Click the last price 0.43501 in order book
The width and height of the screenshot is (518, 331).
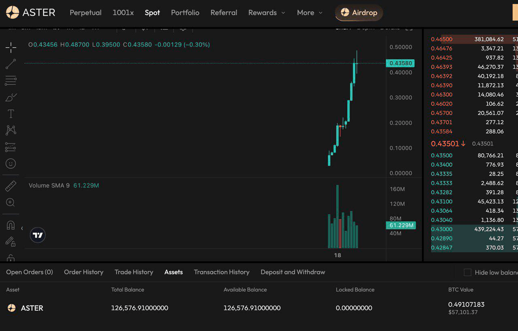point(445,143)
